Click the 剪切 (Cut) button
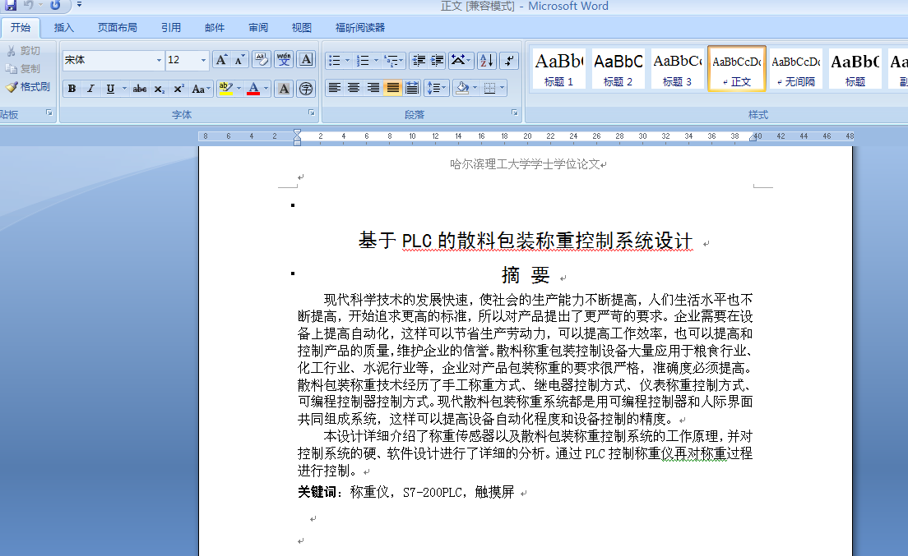Viewport: 908px width, 556px height. click(23, 51)
